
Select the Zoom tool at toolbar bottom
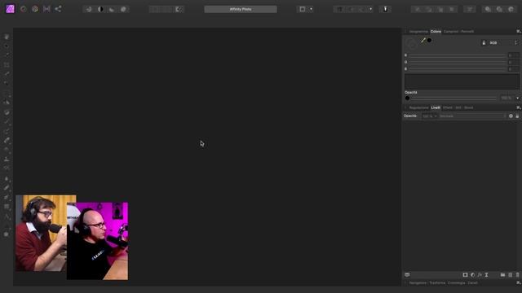coord(7,234)
